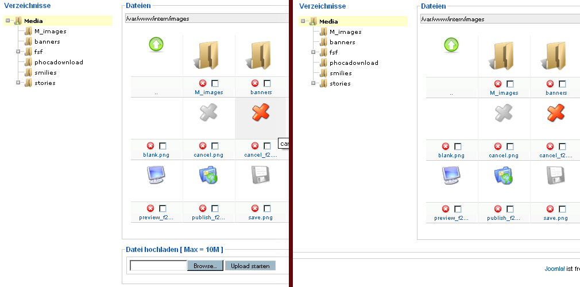Delete cancel.png via red icon, left view
580x287 pixels.
[x=203, y=146]
